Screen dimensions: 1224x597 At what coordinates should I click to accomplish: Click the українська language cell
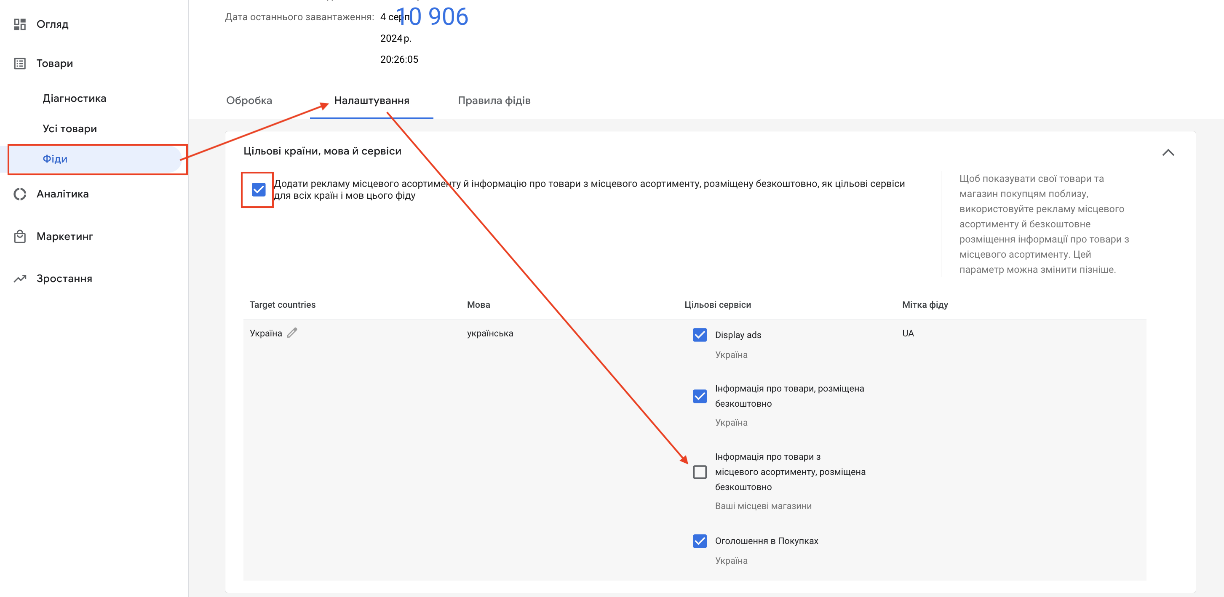(490, 333)
